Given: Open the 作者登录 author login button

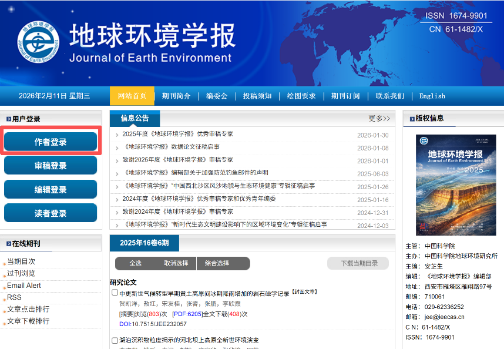Looking at the screenshot, I should pos(51,142).
